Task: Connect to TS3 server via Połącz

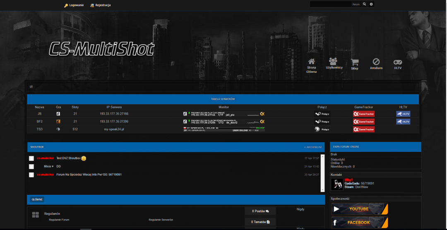Action: click(322, 129)
